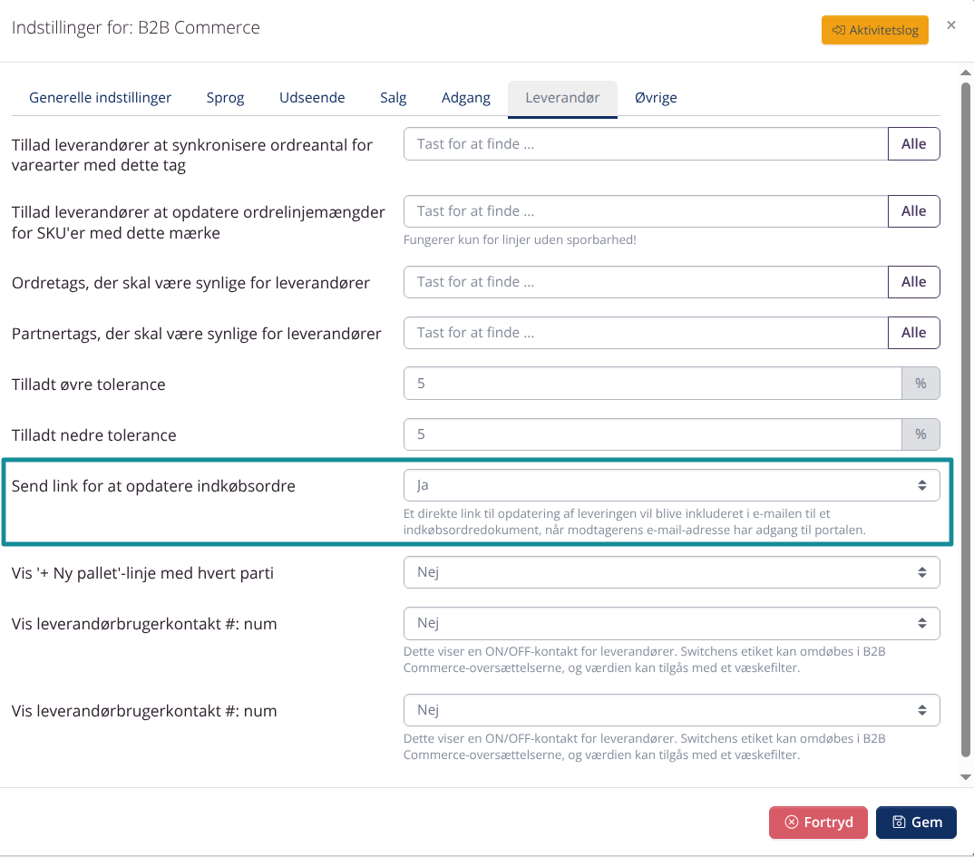974x857 pixels.
Task: Open Send link for at opdatere dropdown
Action: (671, 485)
